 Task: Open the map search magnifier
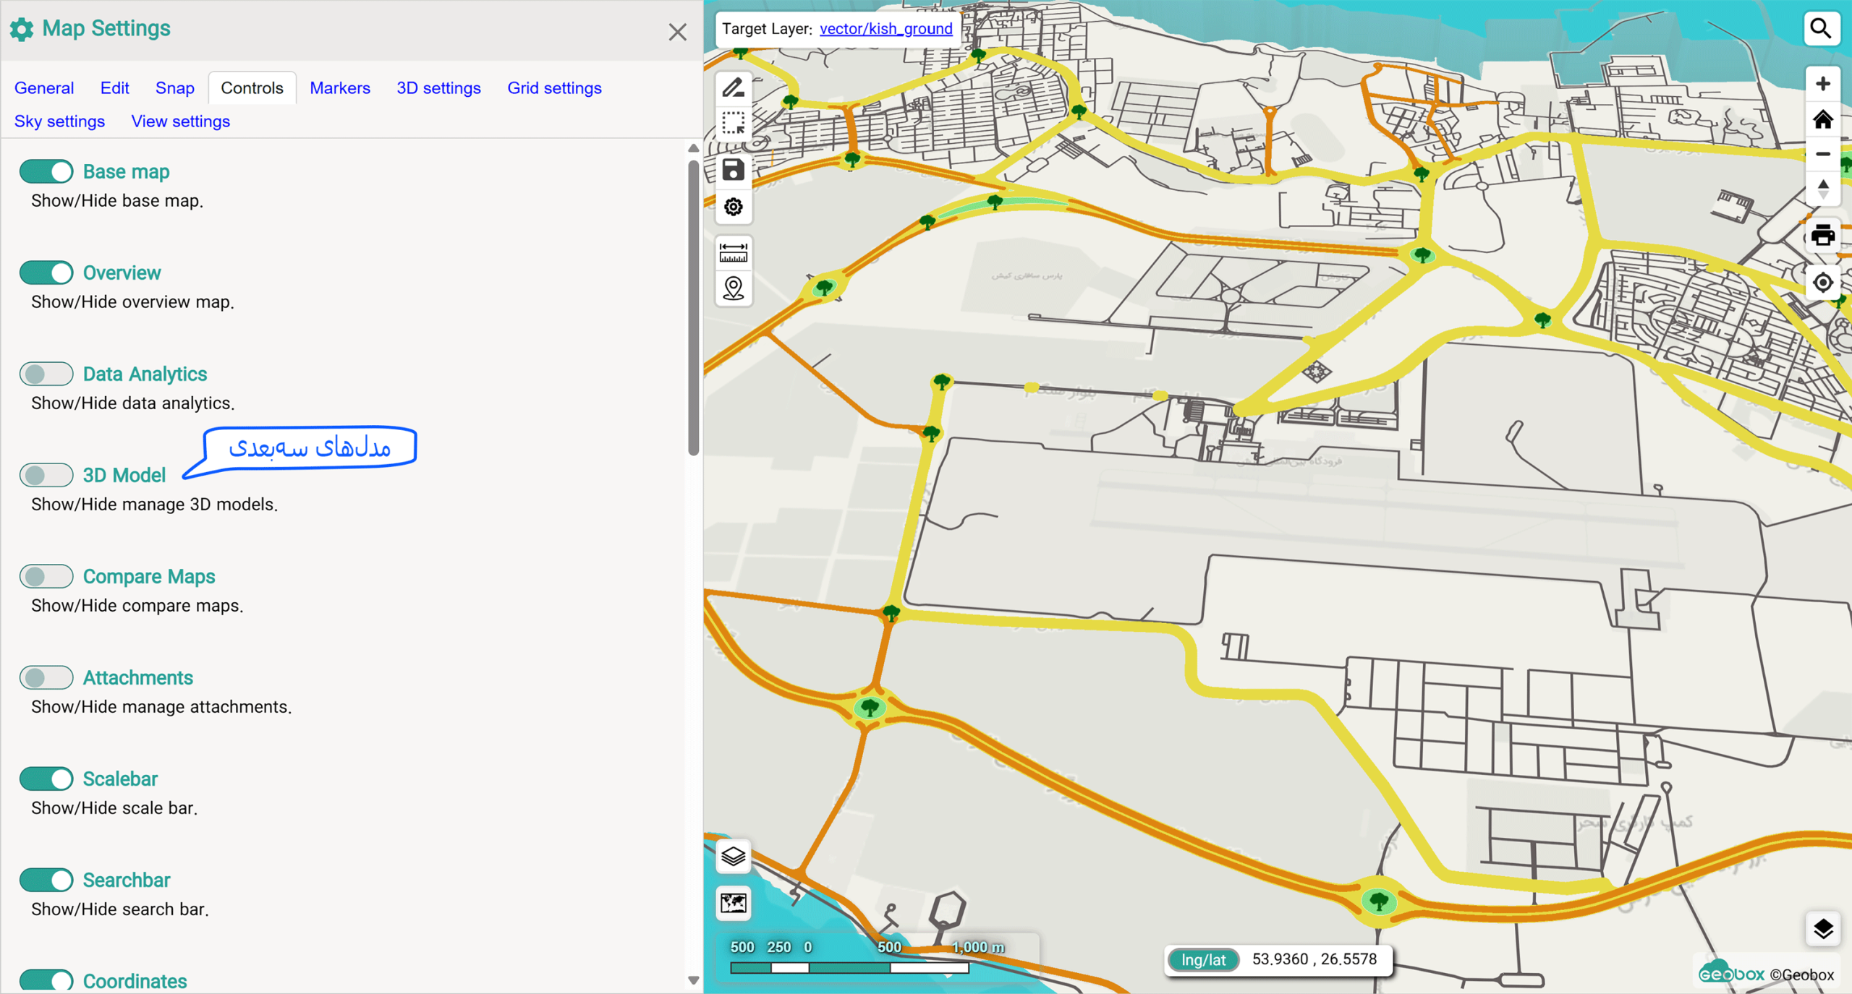tap(1821, 29)
